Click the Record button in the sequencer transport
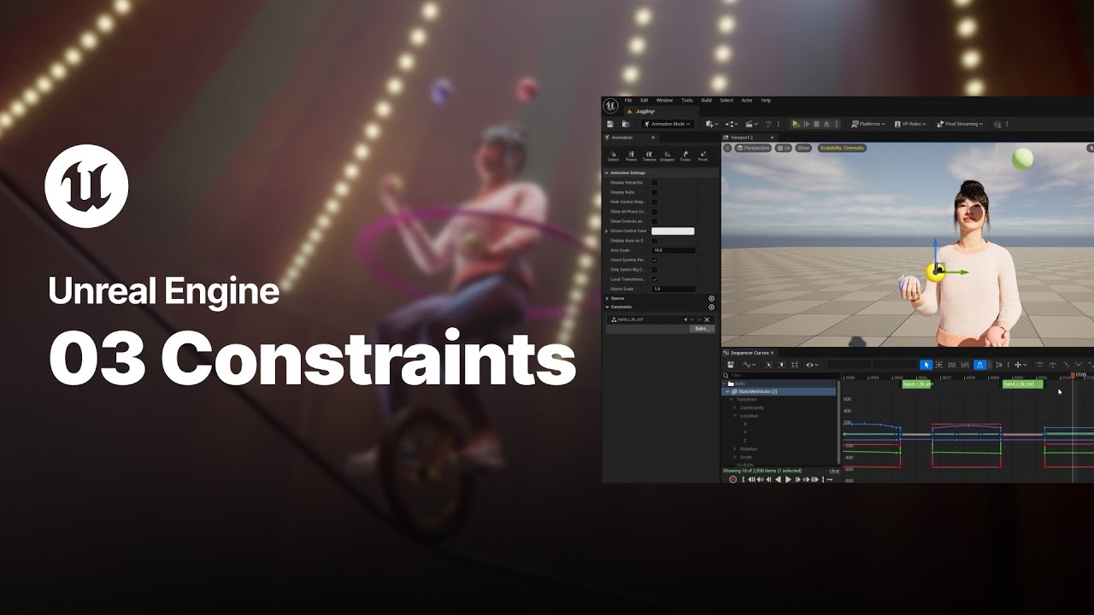 tap(732, 479)
